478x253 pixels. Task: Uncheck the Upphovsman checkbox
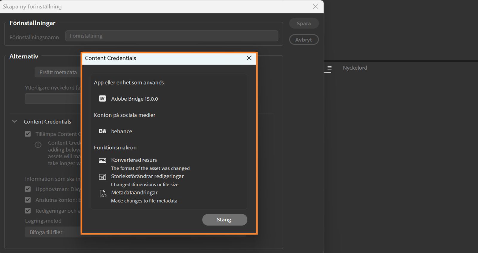point(28,189)
